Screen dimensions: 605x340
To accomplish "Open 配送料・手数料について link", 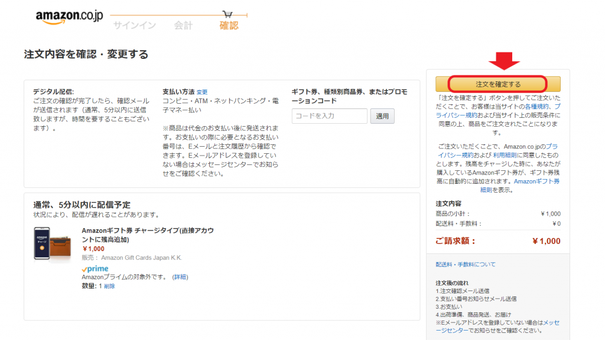I will click(466, 265).
